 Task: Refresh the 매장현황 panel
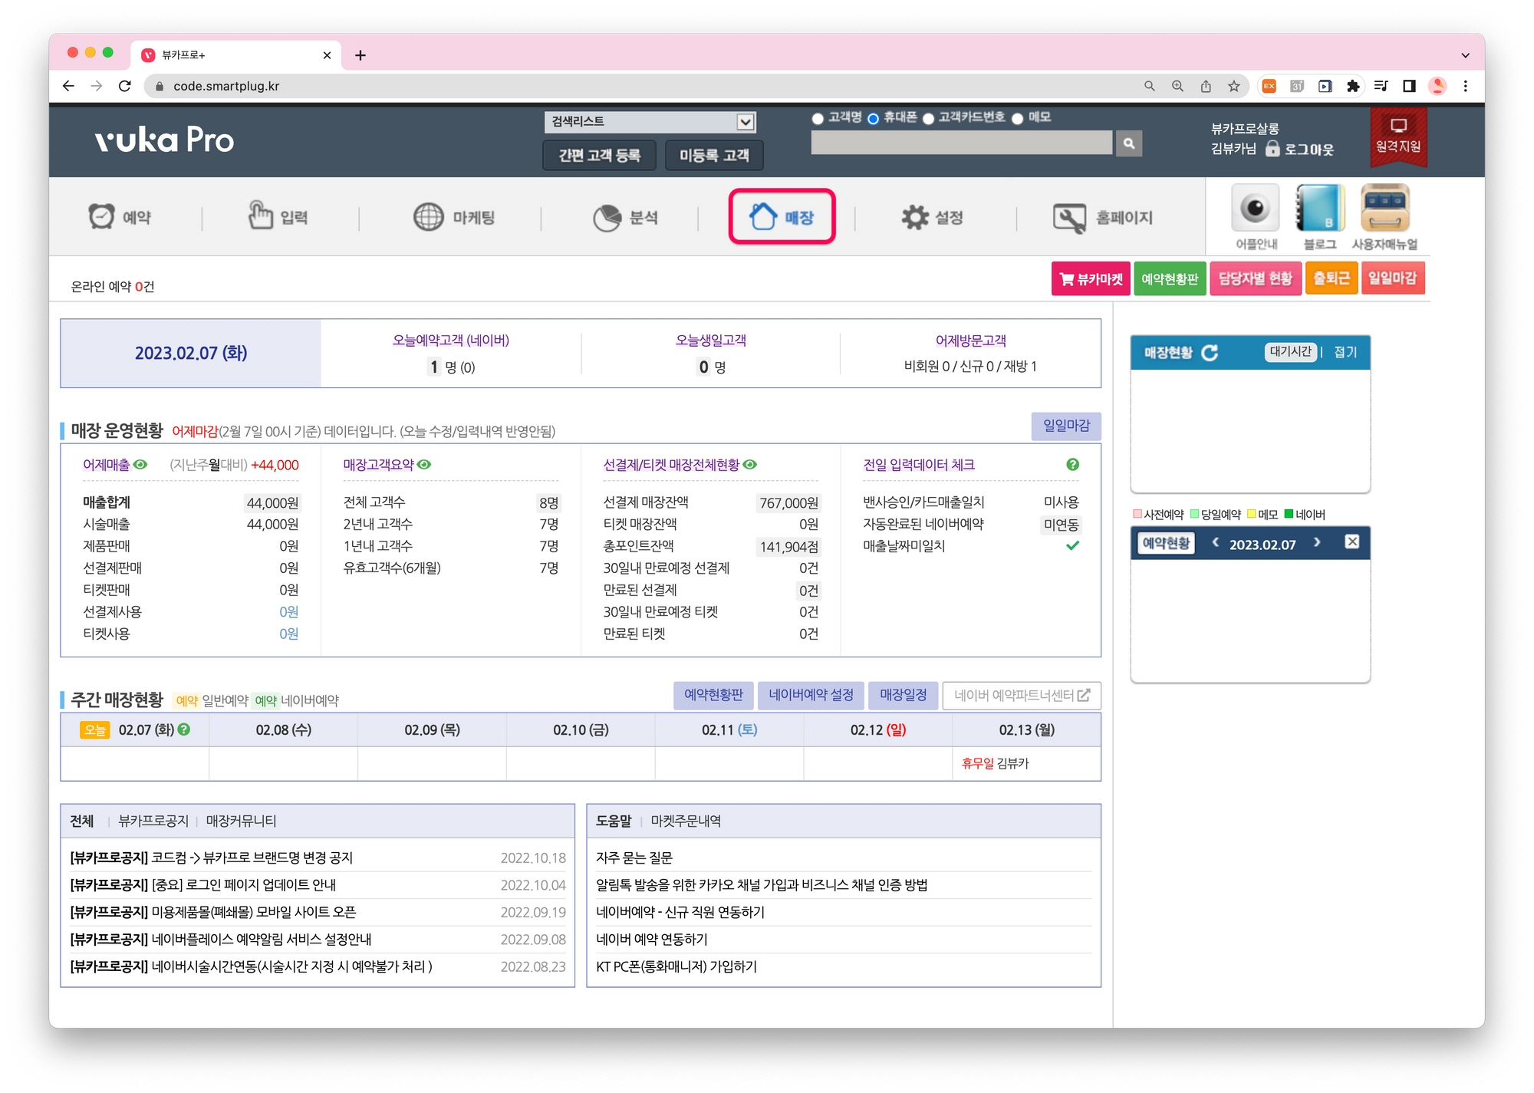coord(1210,353)
